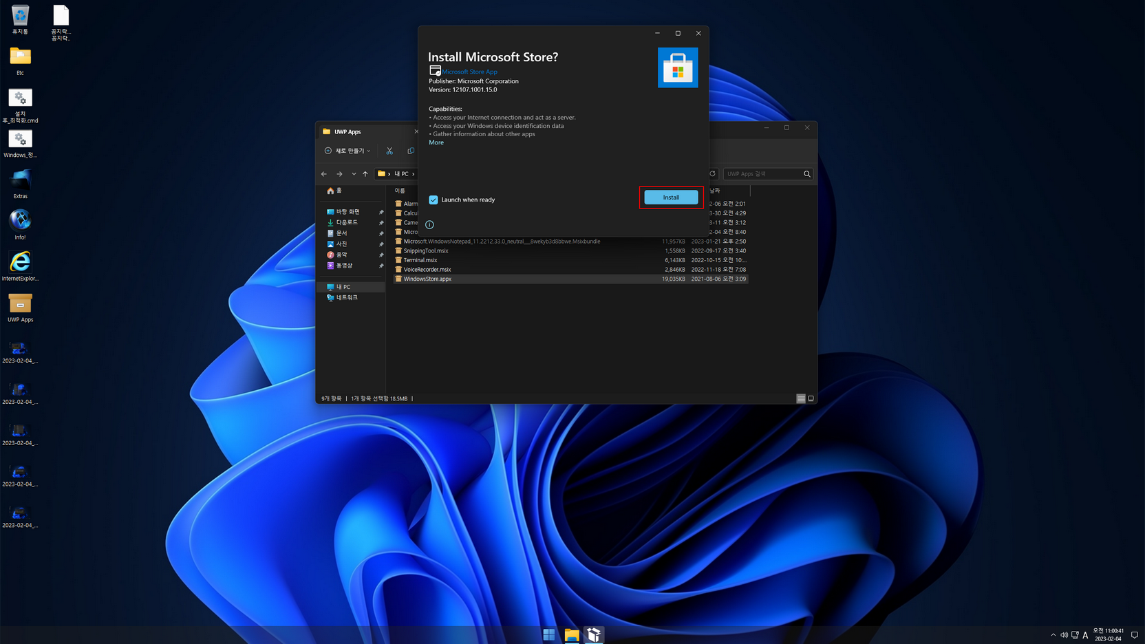Select the 설치 후_최적화.cmd desktop file
Viewport: 1145px width, 644px height.
pos(20,106)
